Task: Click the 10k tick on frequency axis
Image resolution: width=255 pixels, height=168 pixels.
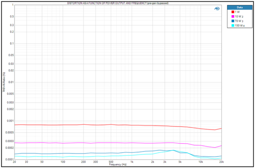Action: (x=200, y=162)
